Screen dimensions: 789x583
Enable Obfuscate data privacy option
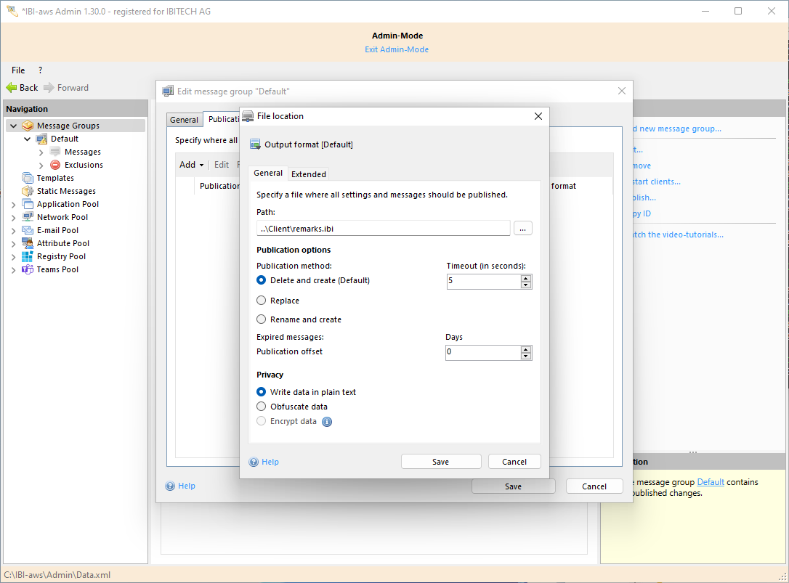(x=262, y=407)
